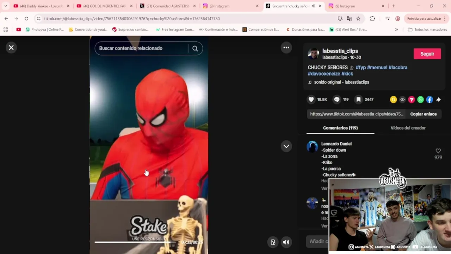Image resolution: width=451 pixels, height=254 pixels.
Task: Click the search magnifier icon in related content
Action: coord(195,49)
